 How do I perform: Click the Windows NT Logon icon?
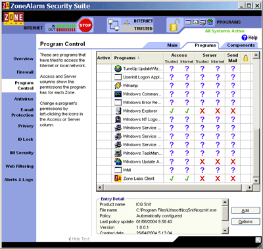(118, 119)
